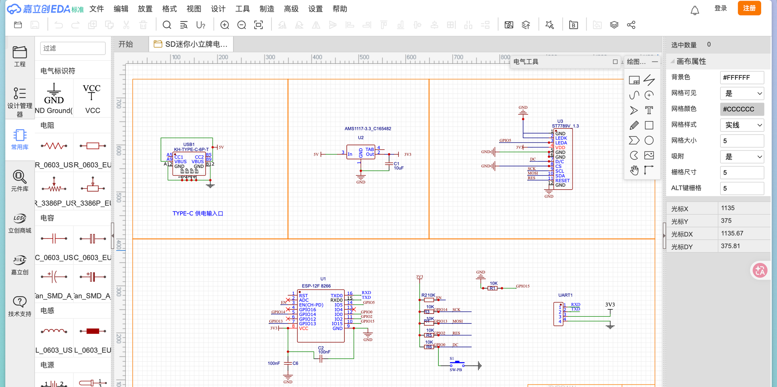Select the rectangle drawing tool

pos(649,125)
